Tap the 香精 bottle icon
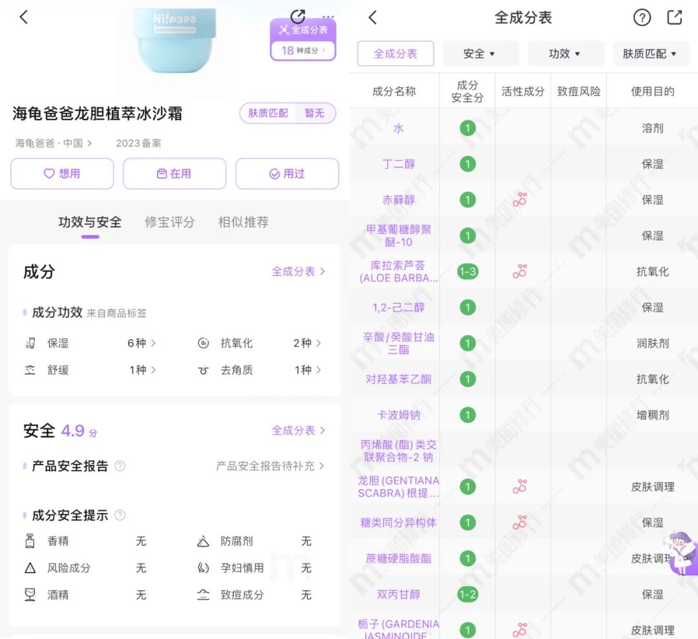The image size is (698, 639). [x=30, y=541]
